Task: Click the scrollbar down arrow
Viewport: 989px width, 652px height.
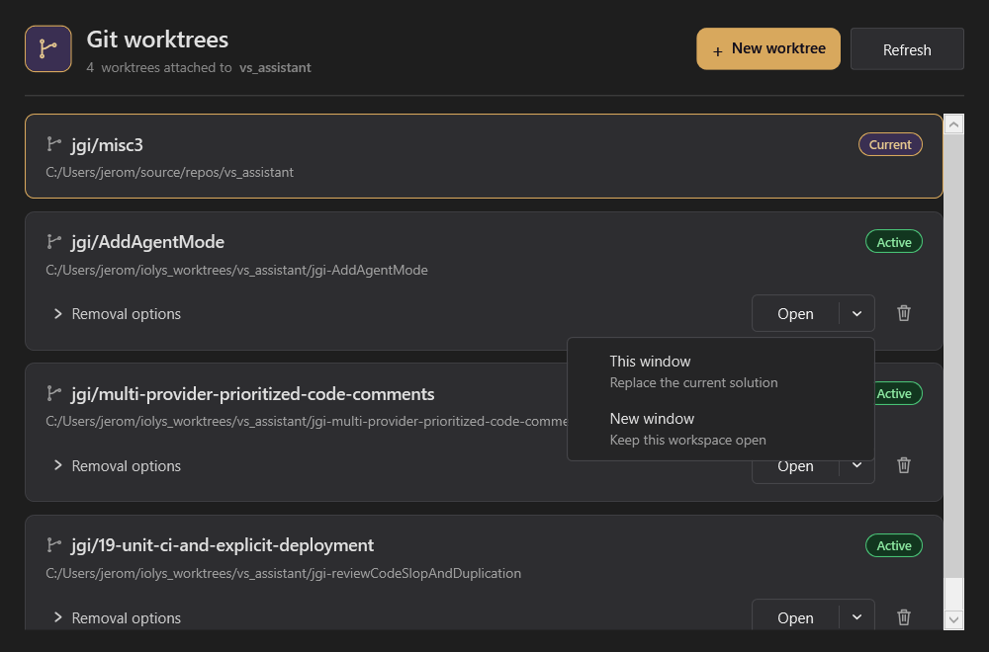Action: click(953, 619)
